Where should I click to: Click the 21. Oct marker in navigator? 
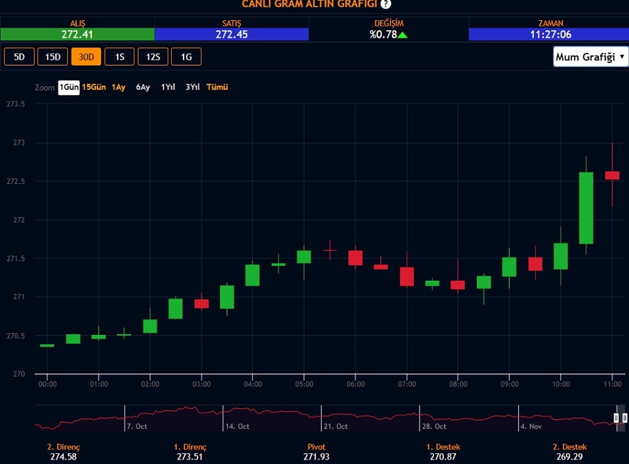click(x=335, y=426)
